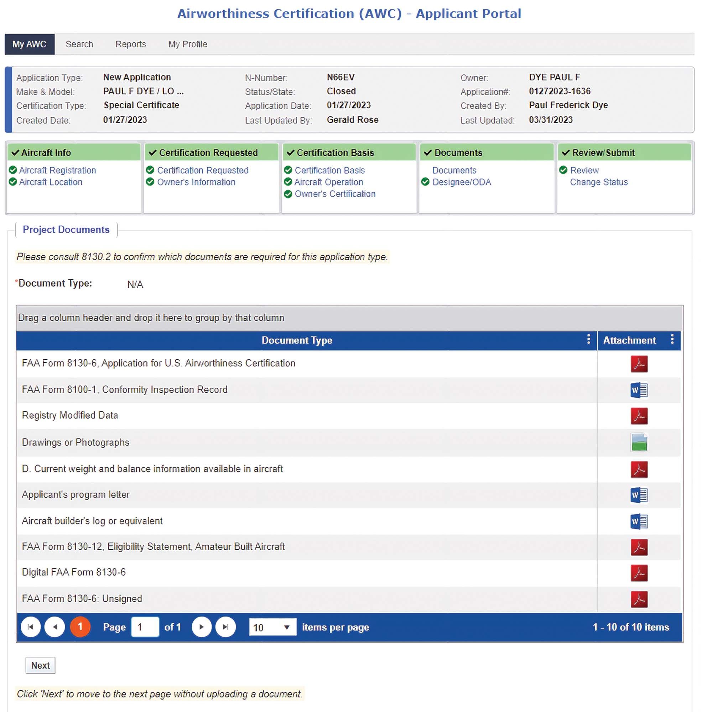Open the Aircraft Location link
This screenshot has height=712, width=702.
click(x=51, y=182)
